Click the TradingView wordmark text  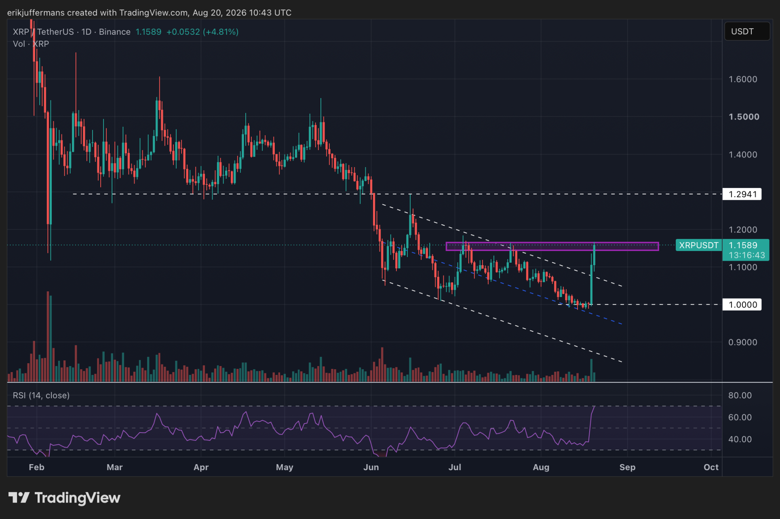click(x=78, y=498)
